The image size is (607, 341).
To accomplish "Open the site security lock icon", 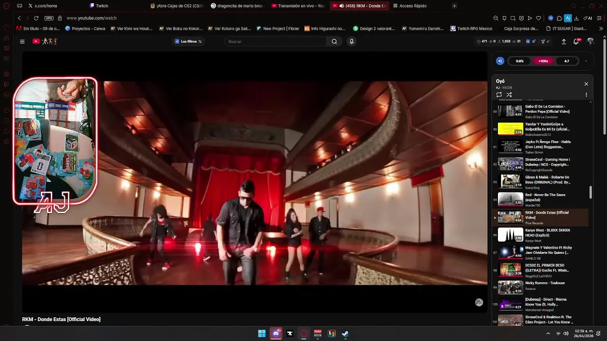I will point(60,18).
